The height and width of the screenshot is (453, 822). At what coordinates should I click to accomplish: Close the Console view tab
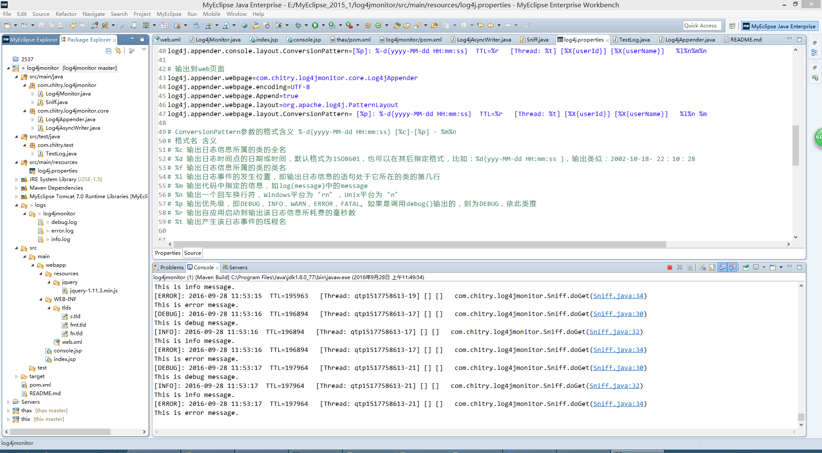click(x=217, y=268)
